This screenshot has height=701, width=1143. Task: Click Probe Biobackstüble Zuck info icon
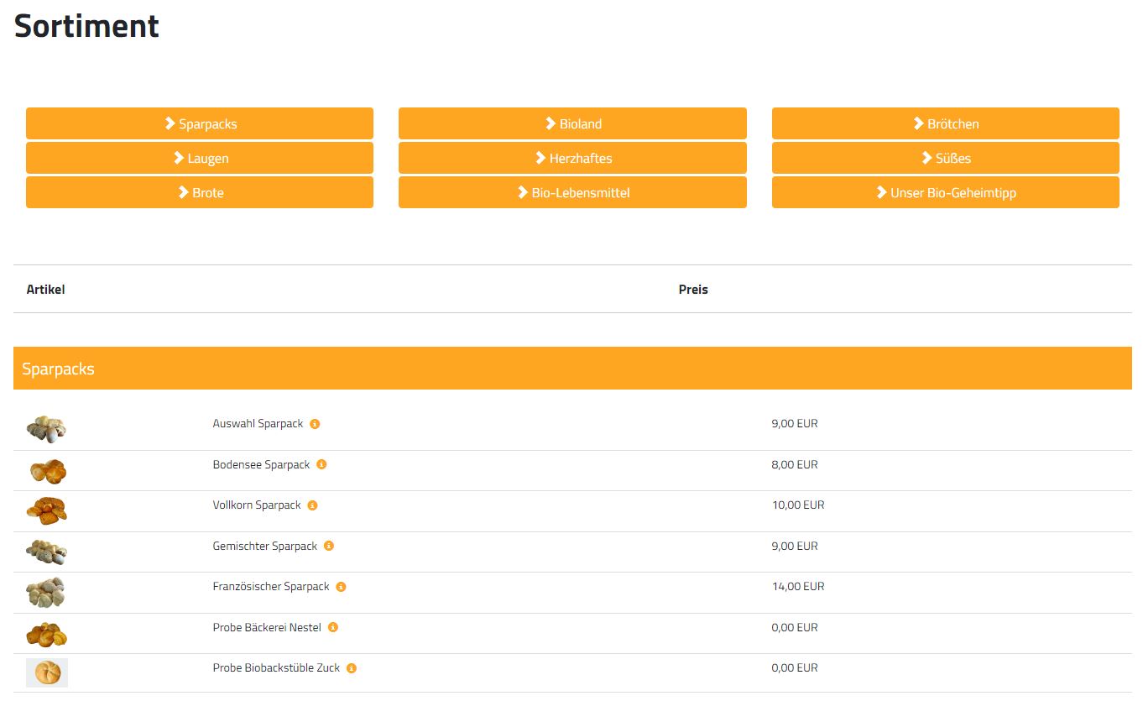point(352,668)
